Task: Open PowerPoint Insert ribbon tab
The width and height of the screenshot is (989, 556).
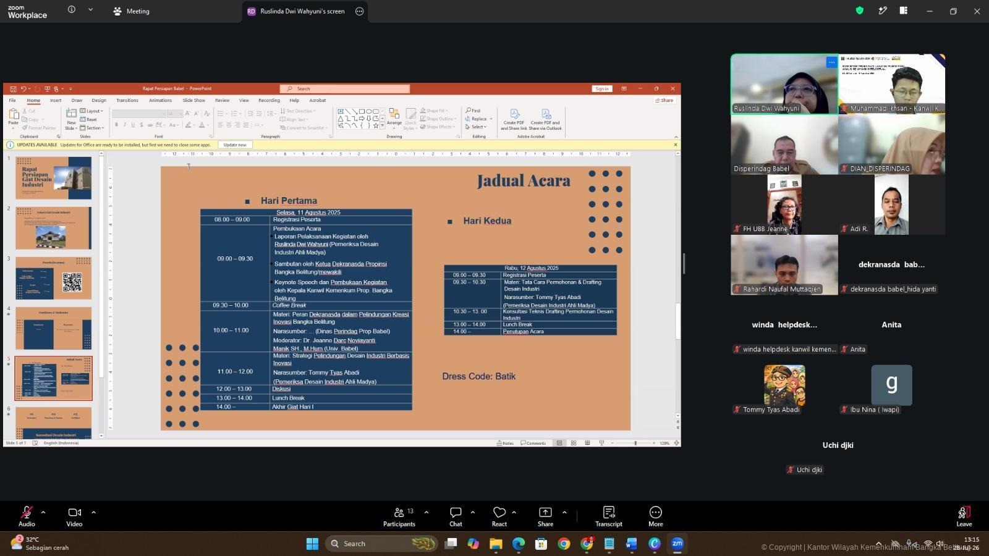Action: click(56, 100)
